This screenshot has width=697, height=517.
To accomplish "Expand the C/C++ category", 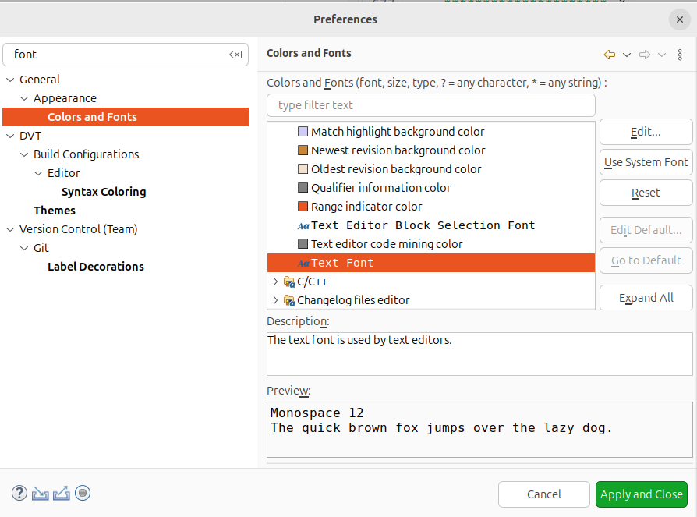I will click(x=275, y=282).
